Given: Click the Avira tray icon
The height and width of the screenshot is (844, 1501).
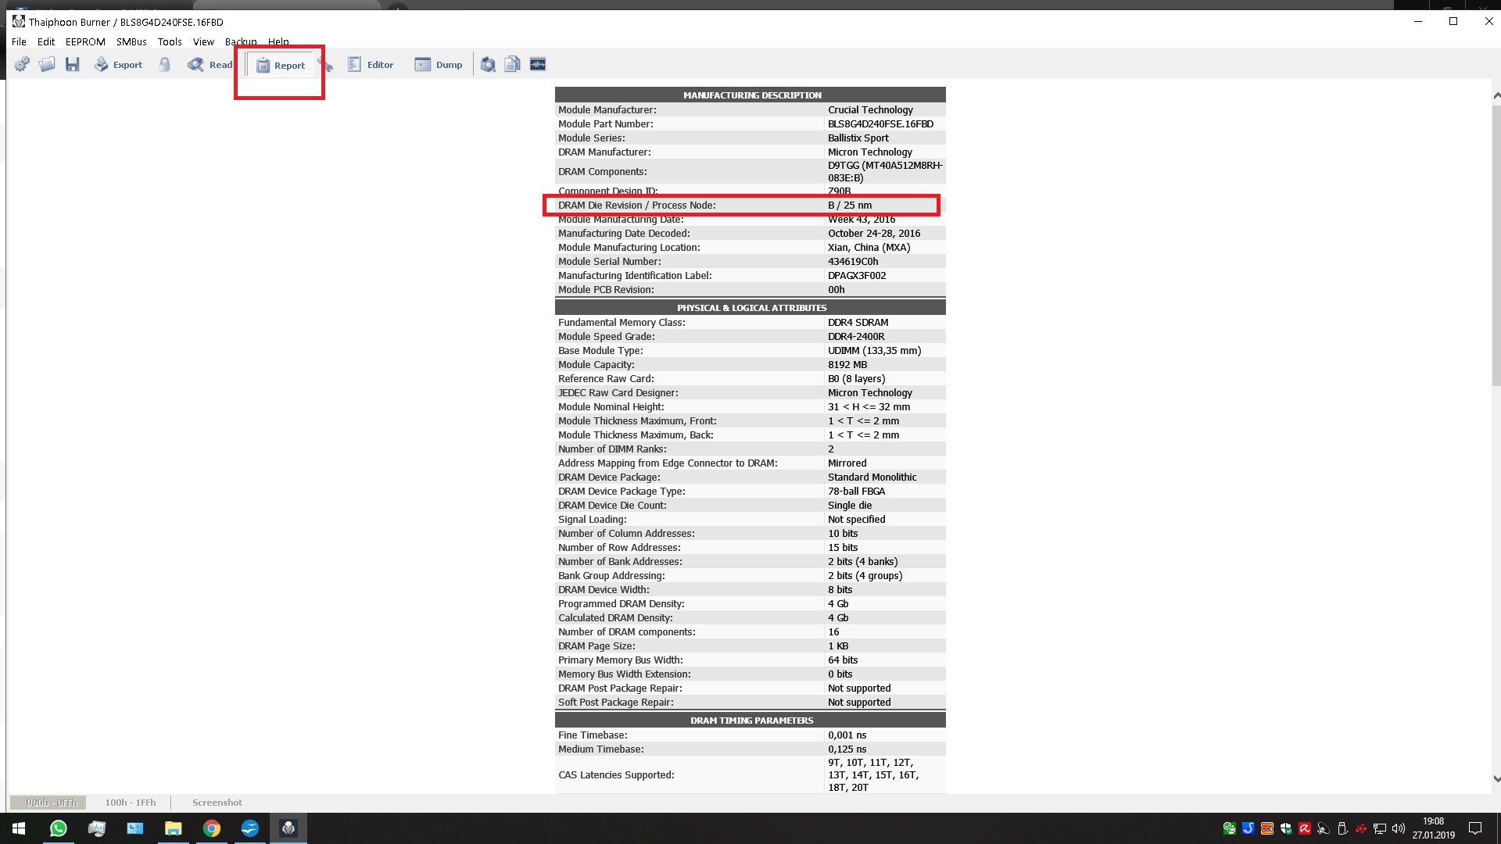Looking at the screenshot, I should pos(1305,828).
